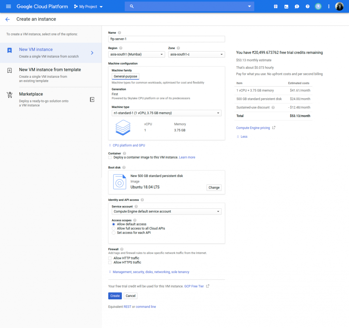Open the container Learn more link

click(187, 158)
